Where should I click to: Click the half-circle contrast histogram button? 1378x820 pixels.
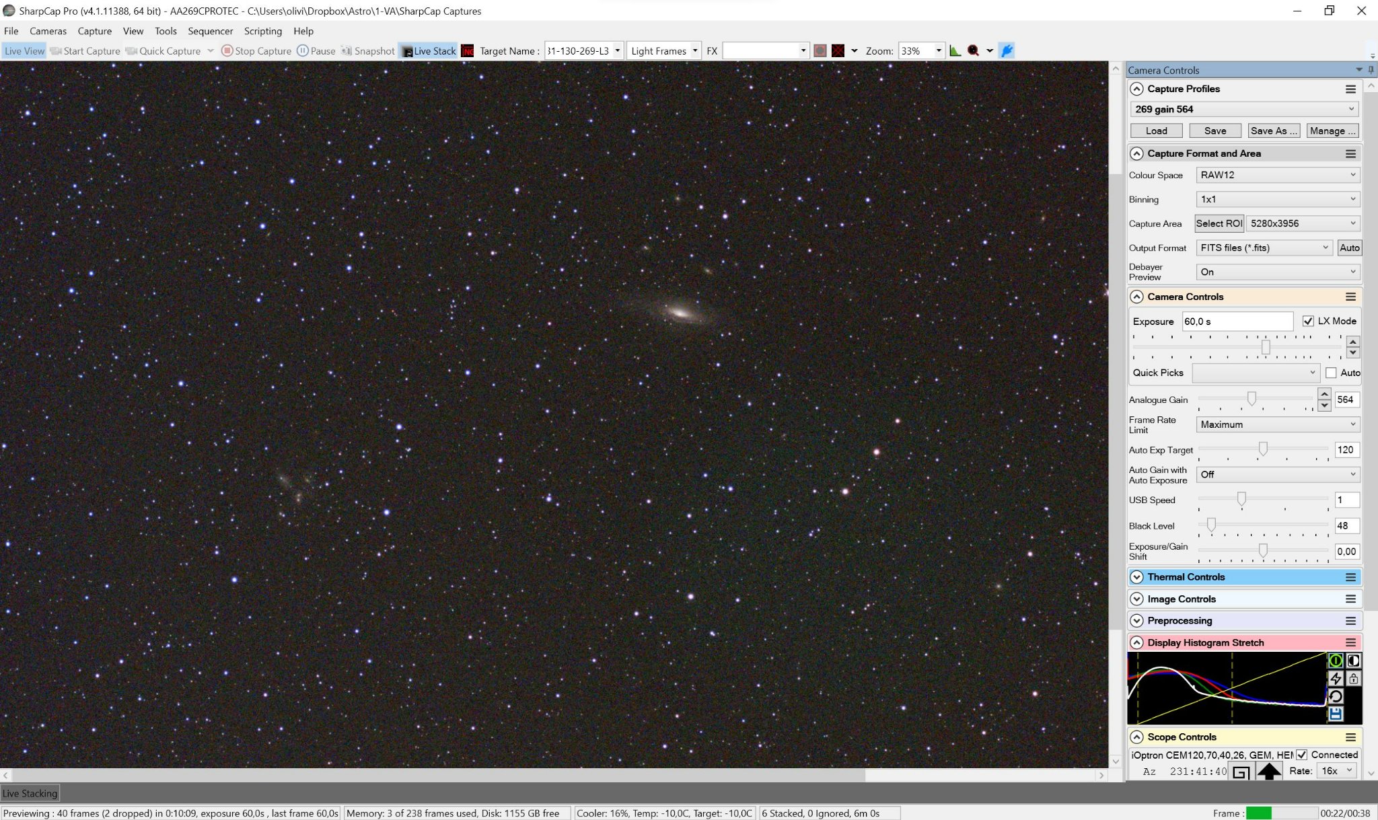pyautogui.click(x=1353, y=661)
